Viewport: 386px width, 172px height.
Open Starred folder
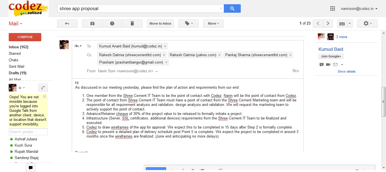point(15,53)
